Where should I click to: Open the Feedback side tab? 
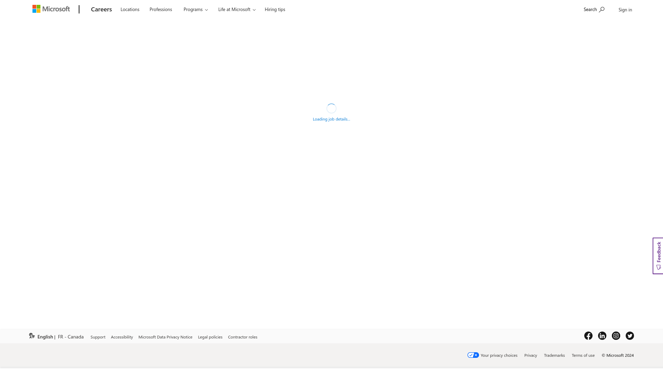click(x=658, y=256)
